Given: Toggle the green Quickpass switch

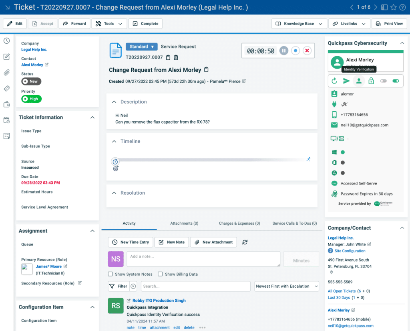Looking at the screenshot, I should (x=396, y=81).
